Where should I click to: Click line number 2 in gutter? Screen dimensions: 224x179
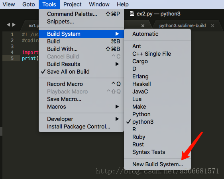(x=12, y=41)
